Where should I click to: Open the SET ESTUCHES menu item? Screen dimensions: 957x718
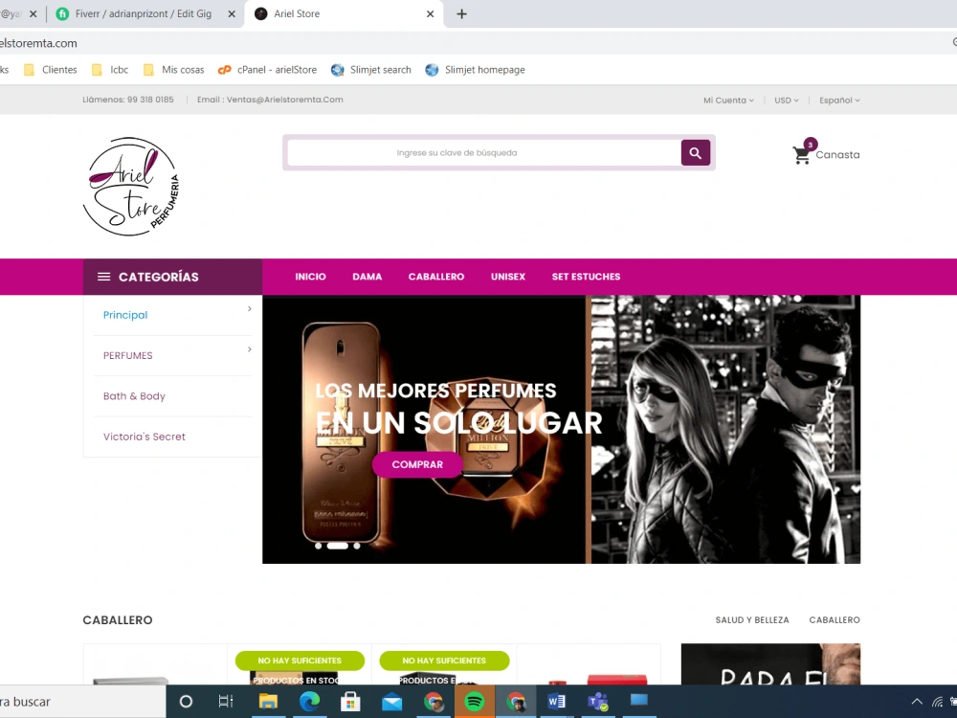coord(586,277)
